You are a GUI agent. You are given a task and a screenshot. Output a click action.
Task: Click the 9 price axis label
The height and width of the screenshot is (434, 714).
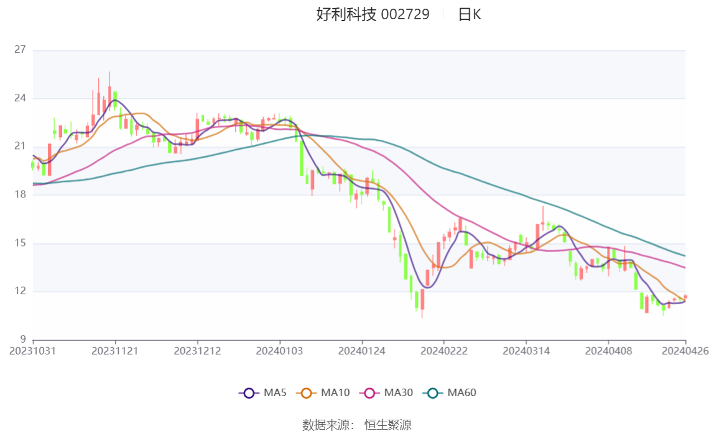tap(22, 340)
